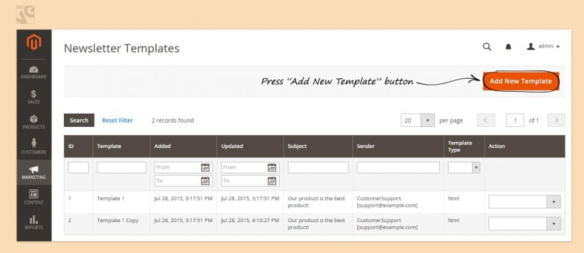Focus the current page number field
584x253 pixels.
(x=515, y=121)
